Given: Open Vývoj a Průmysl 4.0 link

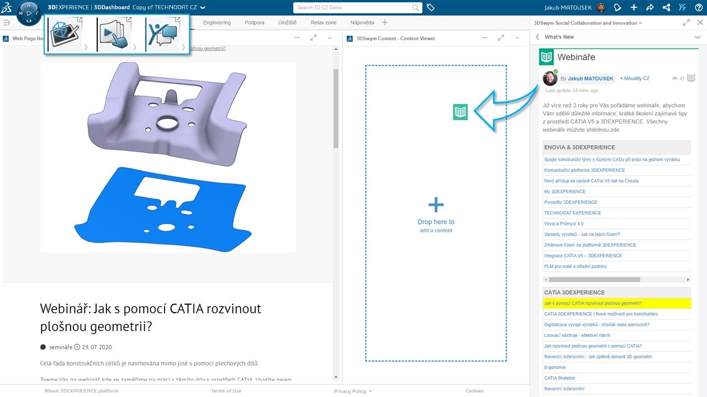Looking at the screenshot, I should (563, 224).
